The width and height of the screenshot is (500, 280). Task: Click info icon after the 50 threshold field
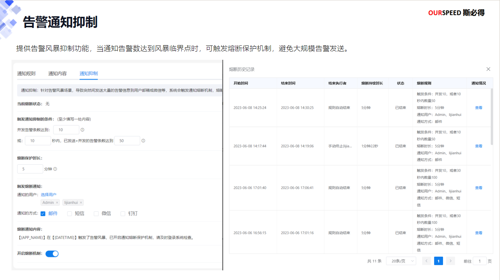point(143,141)
